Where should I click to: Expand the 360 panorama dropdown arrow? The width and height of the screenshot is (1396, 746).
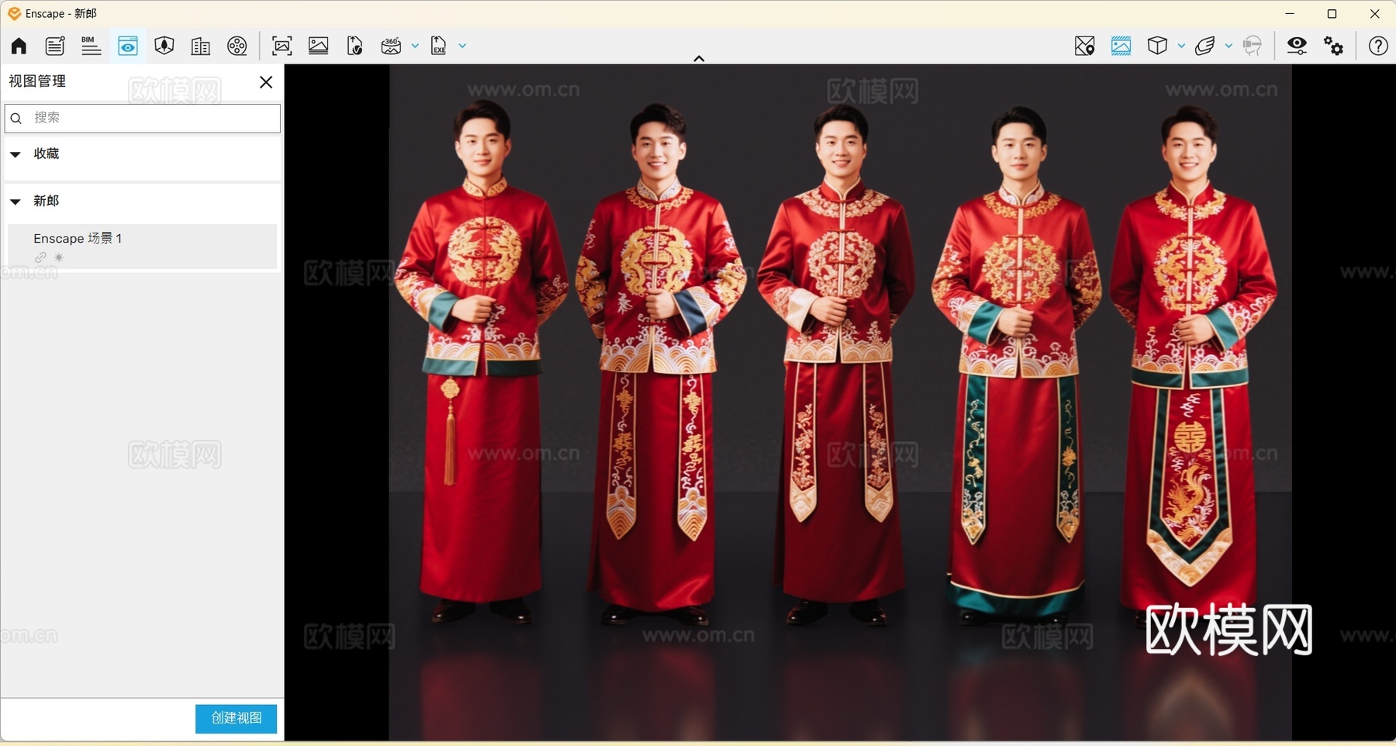pyautogui.click(x=415, y=46)
